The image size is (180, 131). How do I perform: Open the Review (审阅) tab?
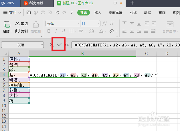162,13
